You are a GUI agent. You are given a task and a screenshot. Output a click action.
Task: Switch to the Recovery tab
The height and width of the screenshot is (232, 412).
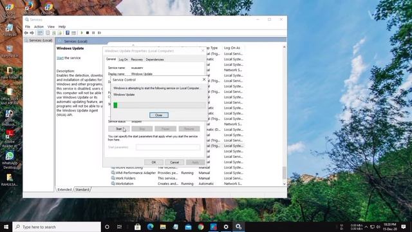pyautogui.click(x=136, y=59)
